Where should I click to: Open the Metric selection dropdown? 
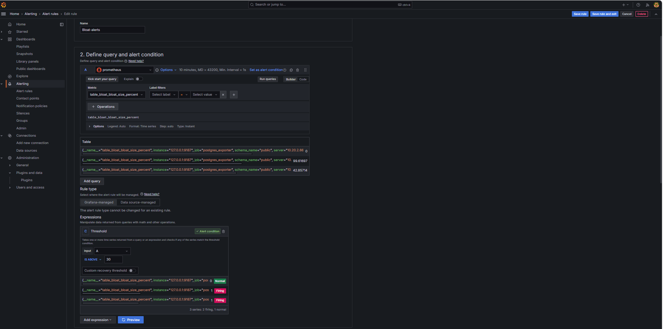pos(116,95)
